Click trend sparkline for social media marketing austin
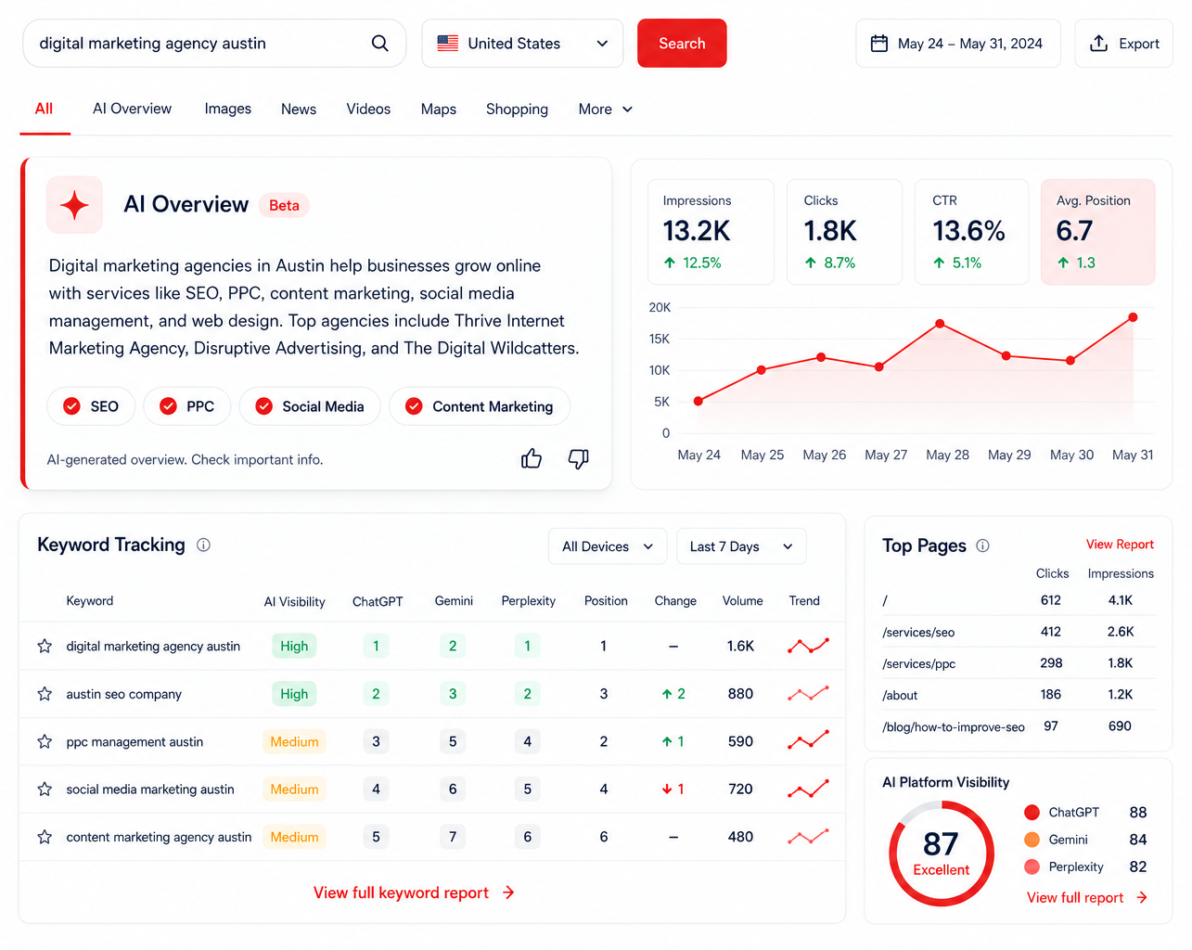Image resolution: width=1192 pixels, height=950 pixels. pyautogui.click(x=808, y=789)
